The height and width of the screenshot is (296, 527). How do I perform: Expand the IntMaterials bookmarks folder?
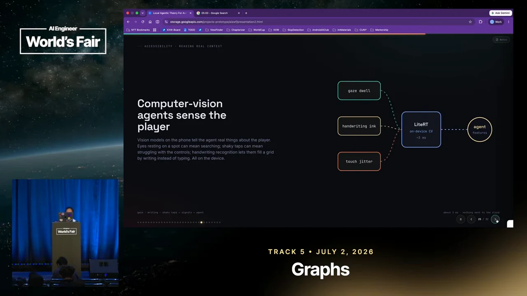point(342,30)
